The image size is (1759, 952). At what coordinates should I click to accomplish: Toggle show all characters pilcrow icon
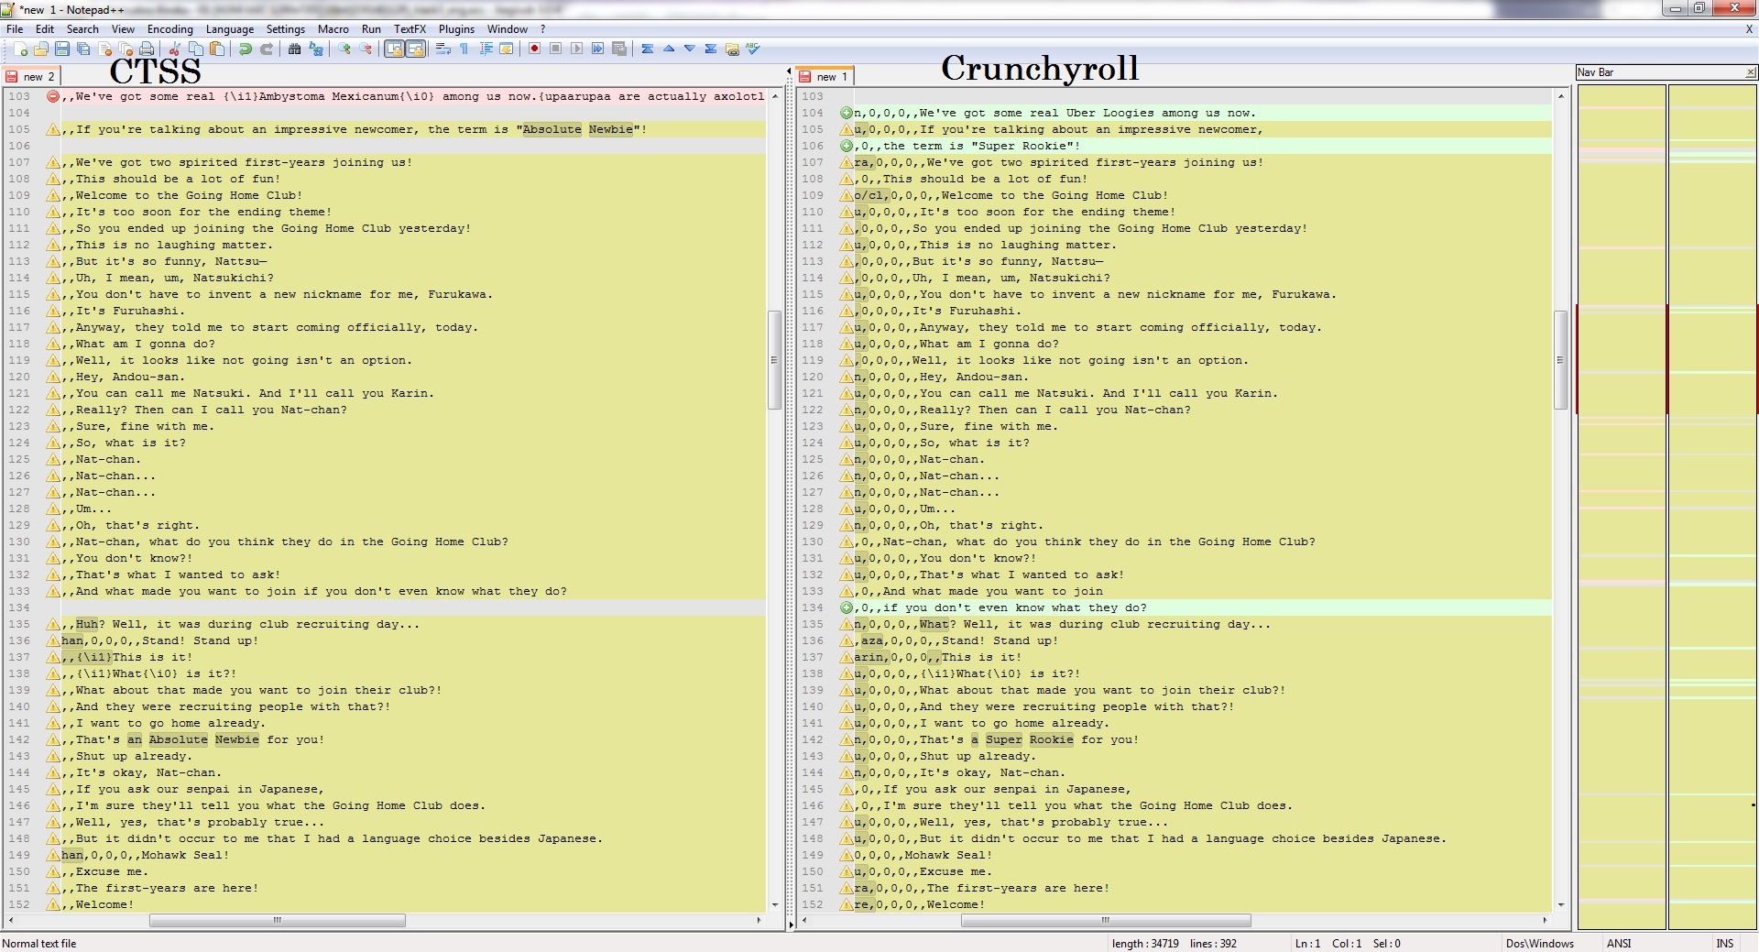(x=464, y=49)
